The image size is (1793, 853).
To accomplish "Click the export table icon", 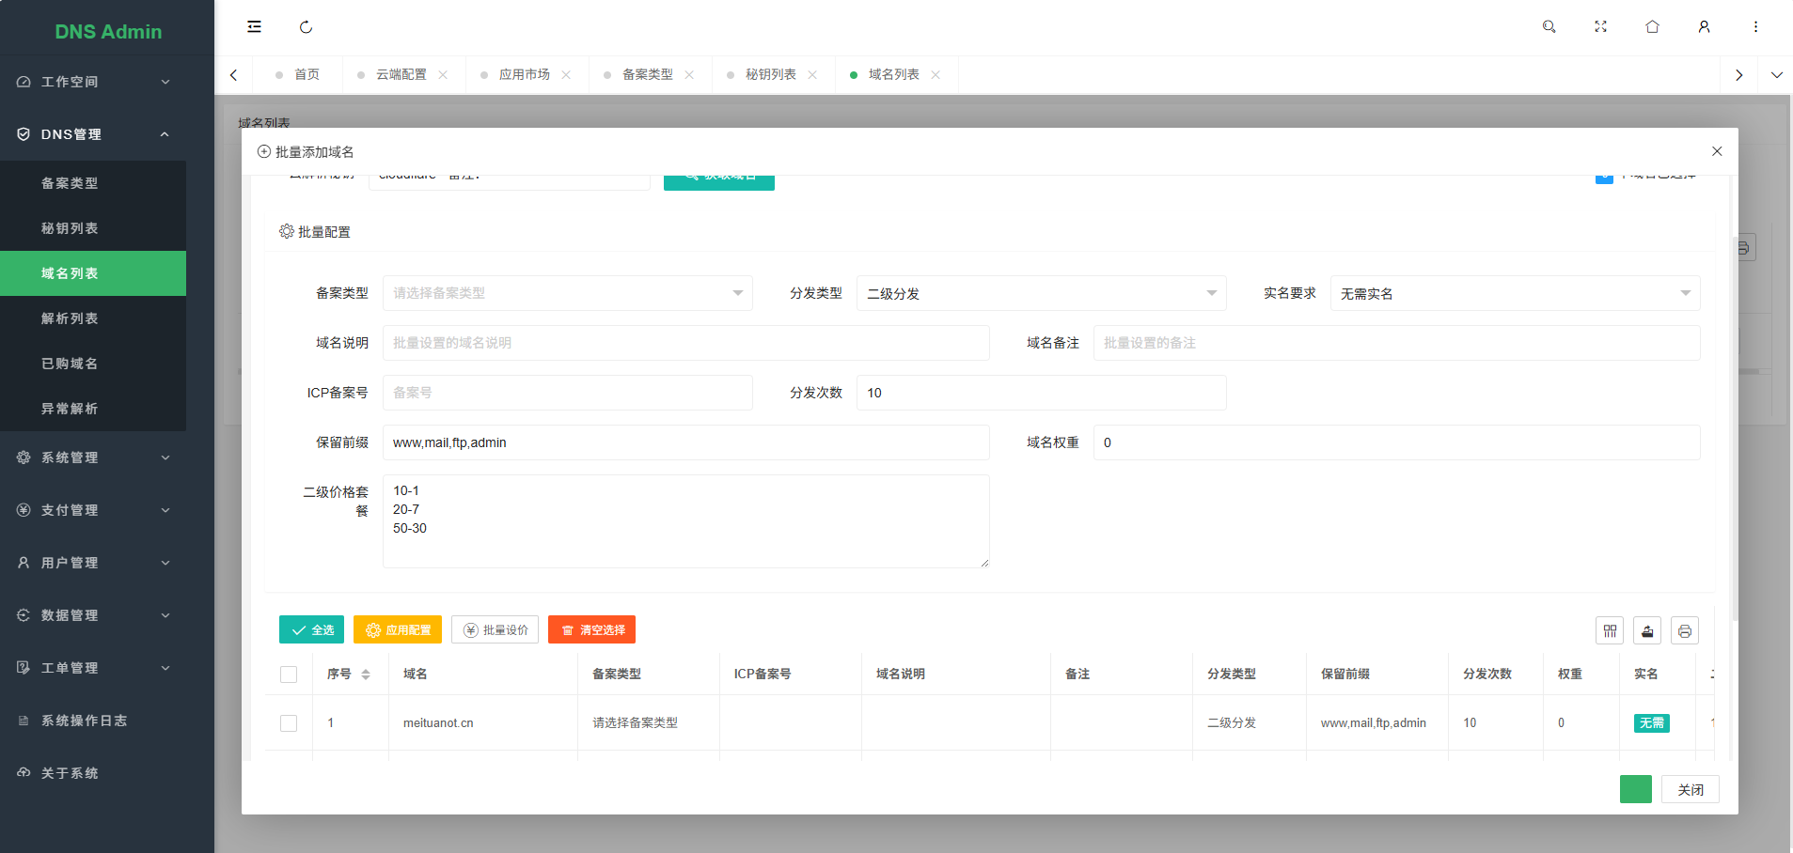I will click(1647, 630).
